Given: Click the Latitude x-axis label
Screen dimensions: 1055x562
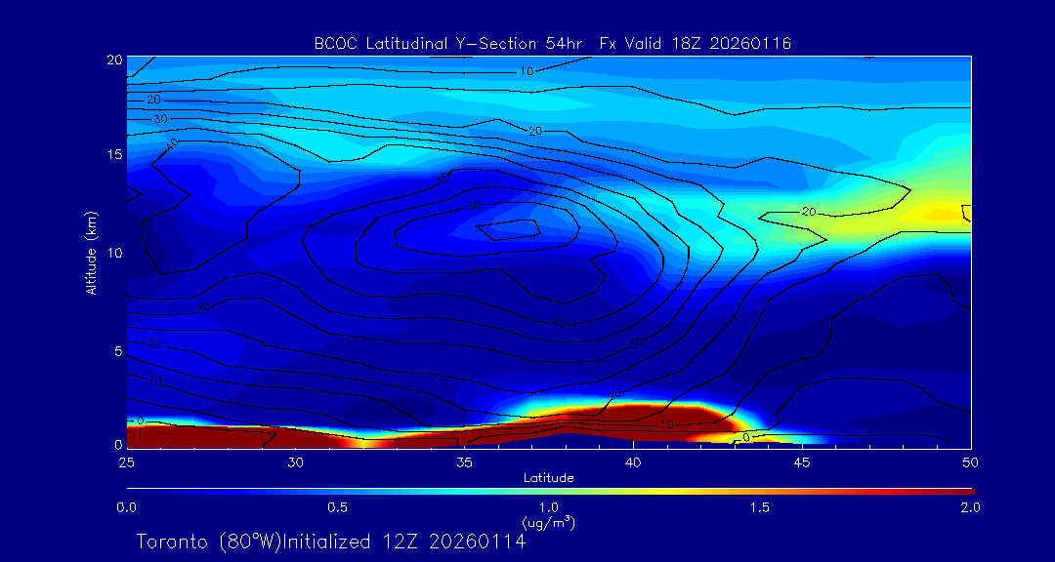Looking at the screenshot, I should tap(548, 478).
